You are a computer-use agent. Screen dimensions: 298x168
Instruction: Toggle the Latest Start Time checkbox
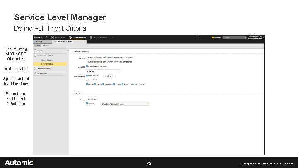pos(87,75)
